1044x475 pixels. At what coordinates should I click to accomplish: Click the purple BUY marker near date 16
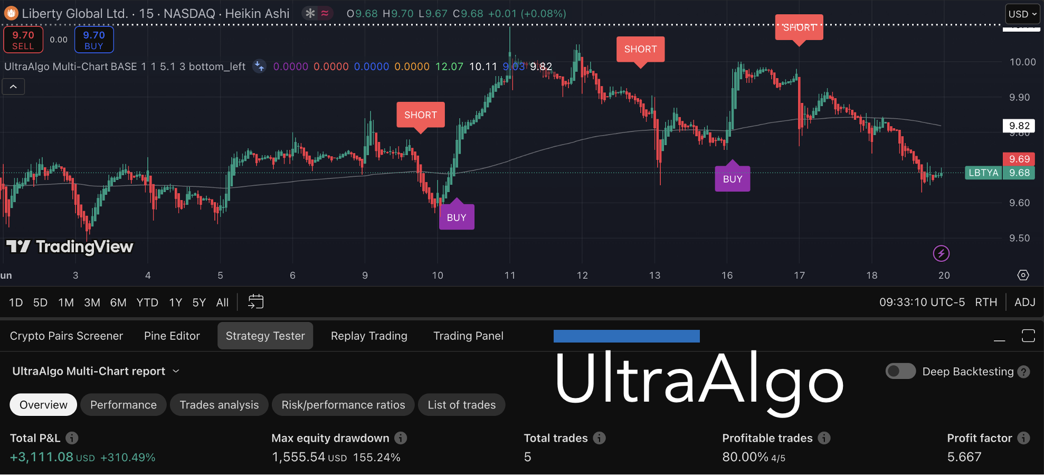pos(733,179)
